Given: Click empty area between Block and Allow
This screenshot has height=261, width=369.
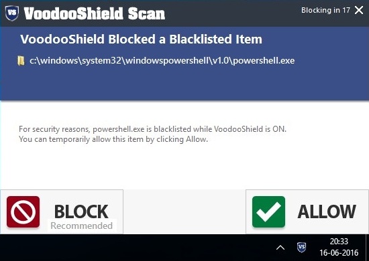Looking at the screenshot, I should coord(184,211).
